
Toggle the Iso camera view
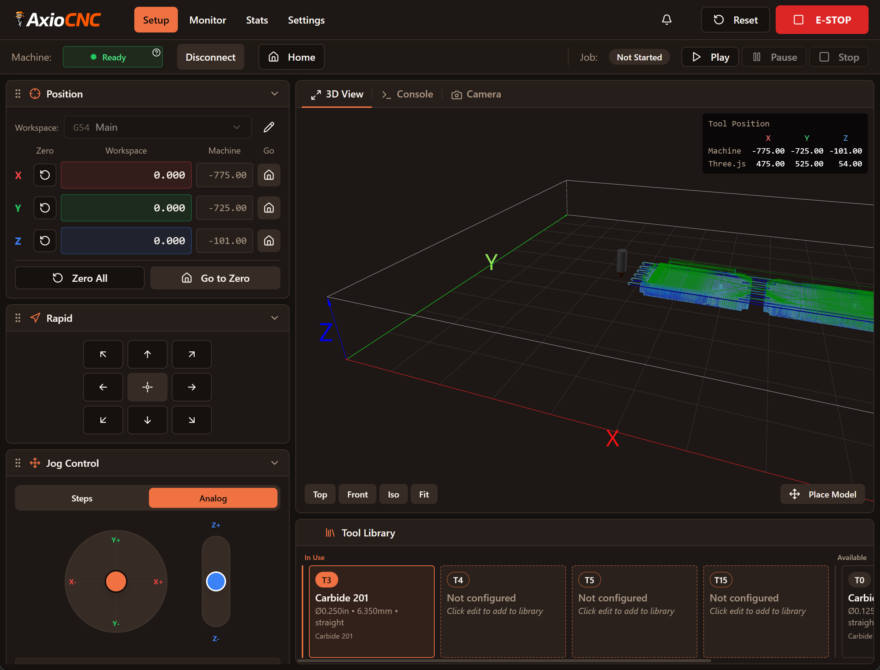click(x=393, y=494)
